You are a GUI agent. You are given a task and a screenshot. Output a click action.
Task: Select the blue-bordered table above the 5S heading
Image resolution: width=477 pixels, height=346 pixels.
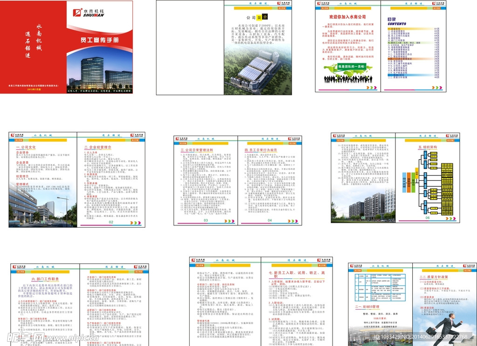tap(380, 287)
